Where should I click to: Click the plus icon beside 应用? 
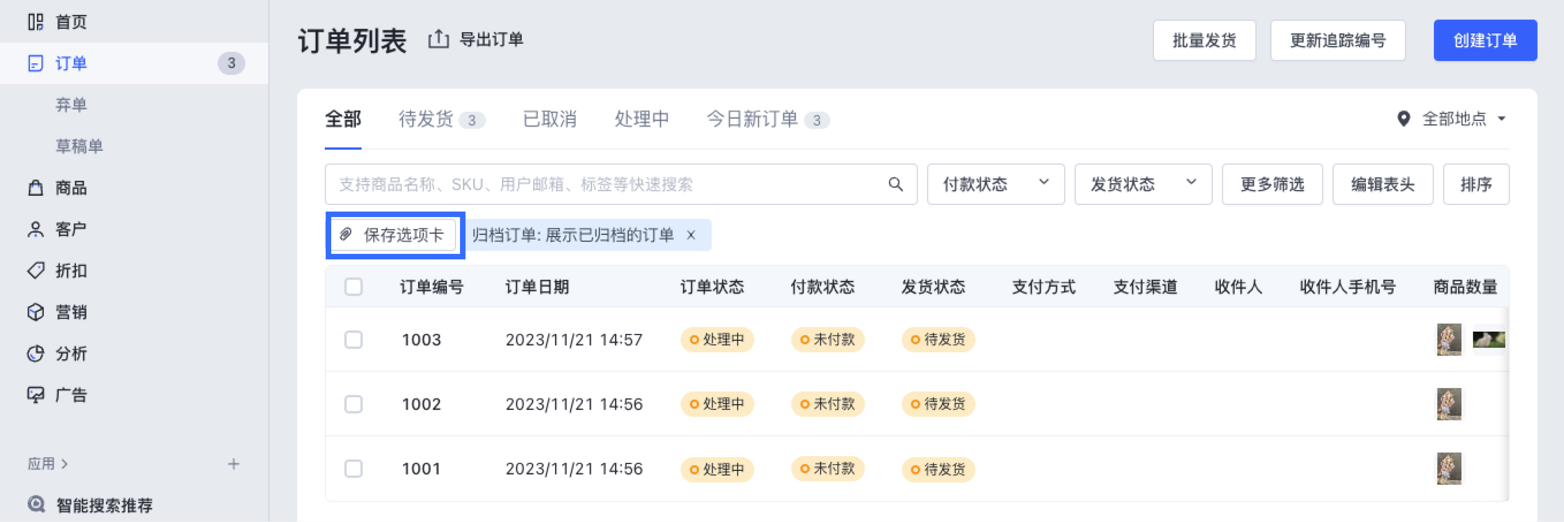tap(233, 464)
